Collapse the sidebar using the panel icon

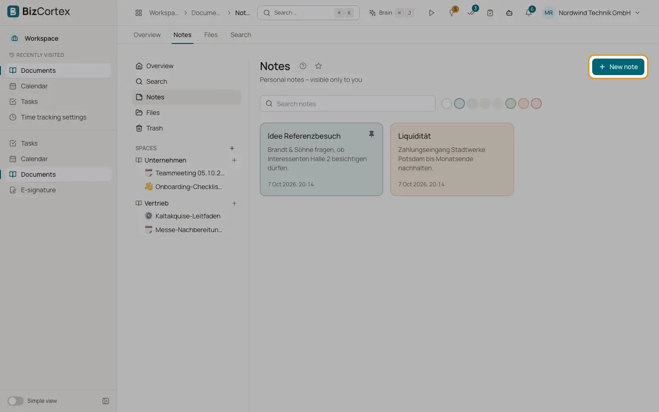106,401
